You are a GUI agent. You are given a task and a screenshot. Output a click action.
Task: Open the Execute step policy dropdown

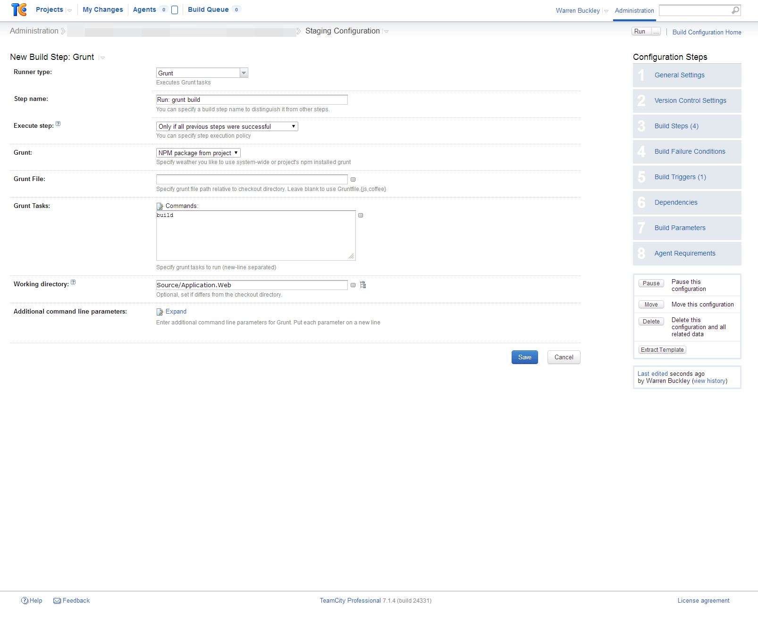click(227, 126)
